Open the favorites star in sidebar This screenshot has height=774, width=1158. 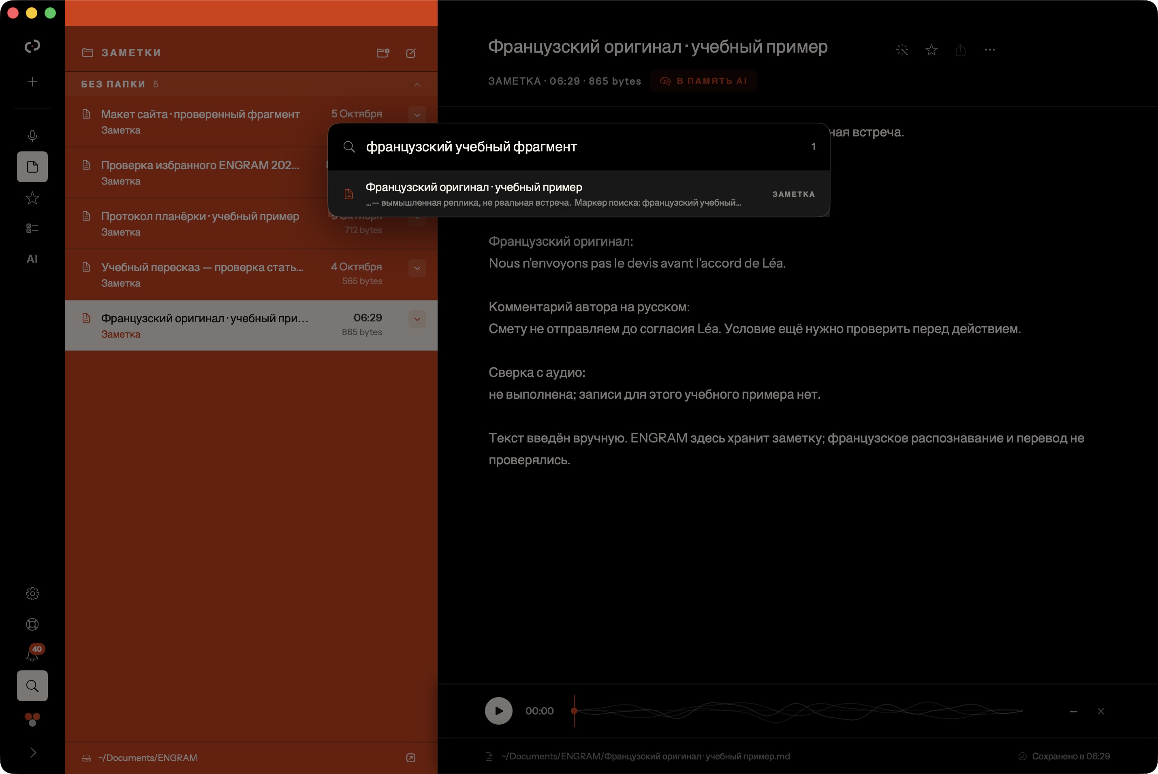point(32,198)
